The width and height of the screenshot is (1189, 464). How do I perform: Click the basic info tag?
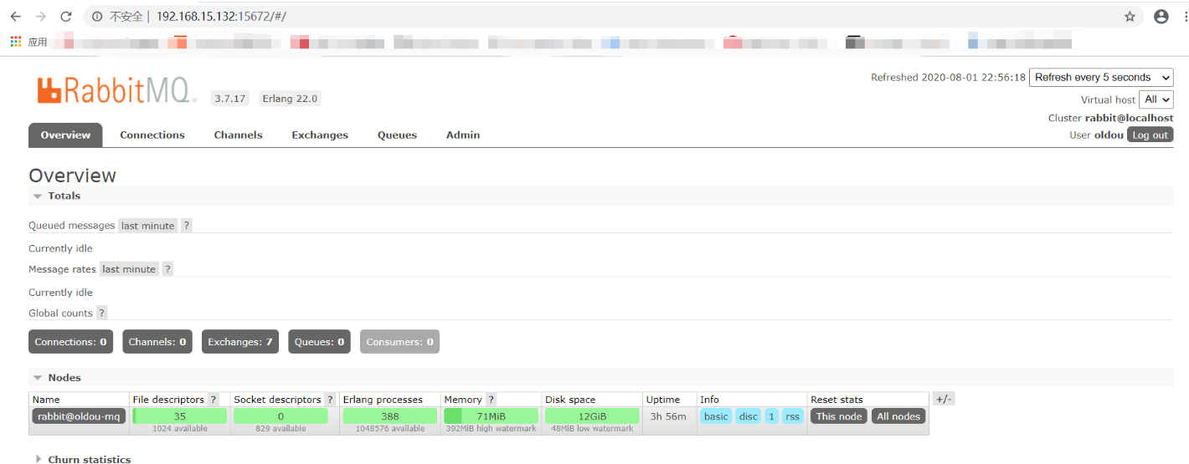click(716, 416)
